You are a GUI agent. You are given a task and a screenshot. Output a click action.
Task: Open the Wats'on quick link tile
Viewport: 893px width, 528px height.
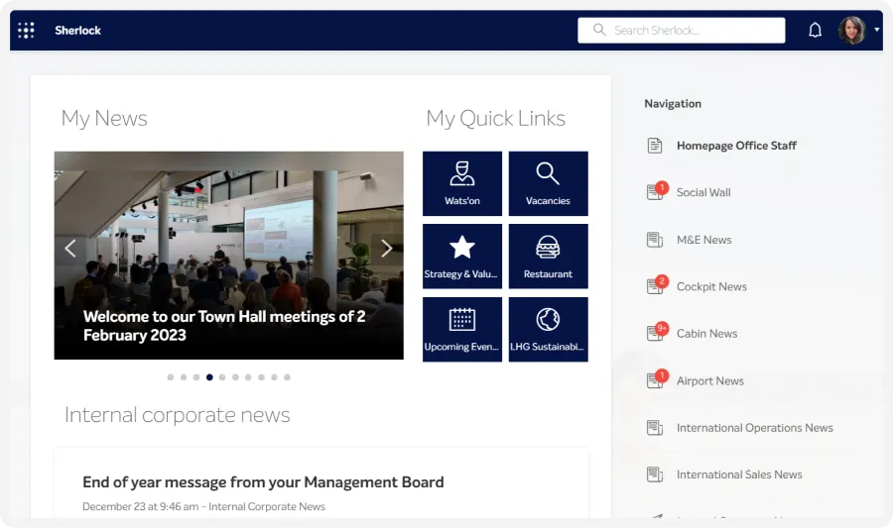tap(462, 183)
